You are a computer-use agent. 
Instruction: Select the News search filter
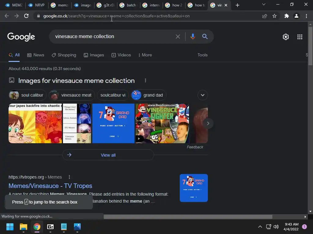[x=35, y=55]
